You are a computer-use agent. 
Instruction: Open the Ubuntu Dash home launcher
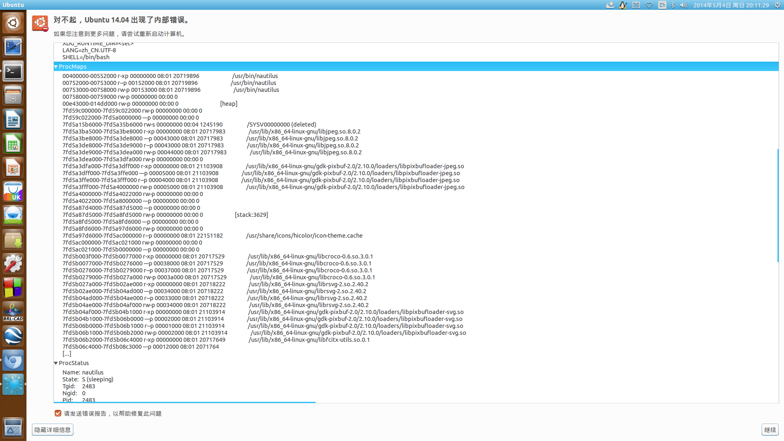click(13, 23)
